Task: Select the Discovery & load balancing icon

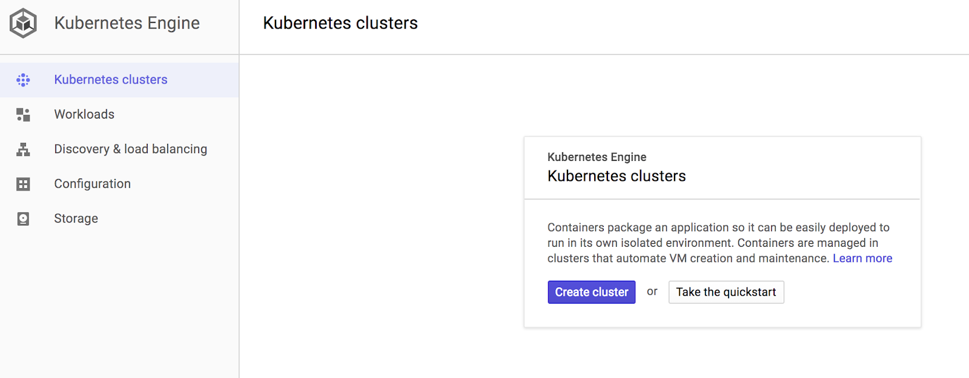Action: (23, 149)
